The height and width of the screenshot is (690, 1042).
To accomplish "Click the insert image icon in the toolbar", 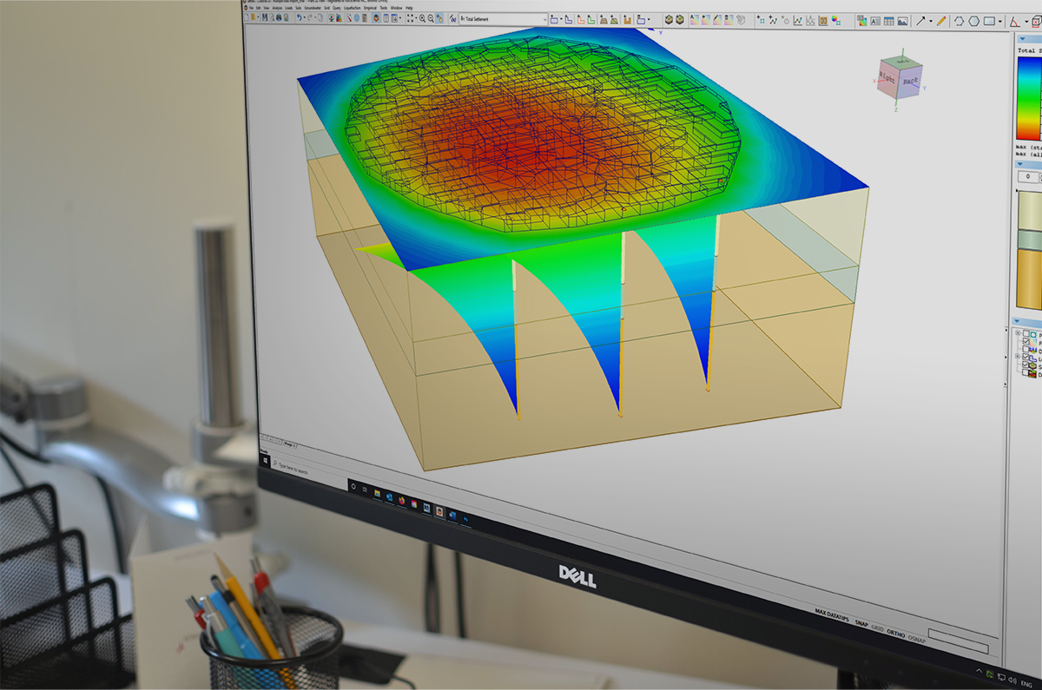I will 902,20.
